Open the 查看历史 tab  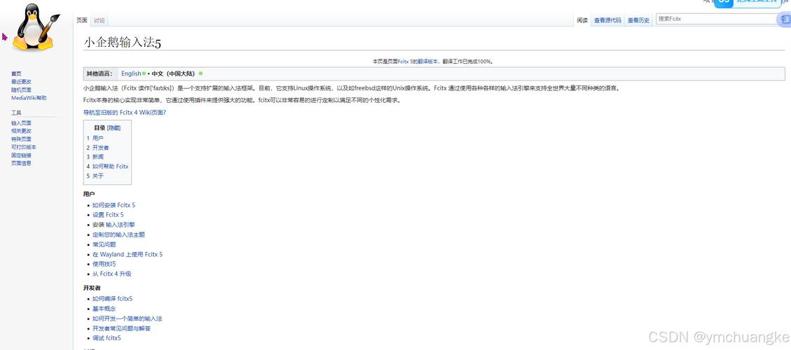639,20
